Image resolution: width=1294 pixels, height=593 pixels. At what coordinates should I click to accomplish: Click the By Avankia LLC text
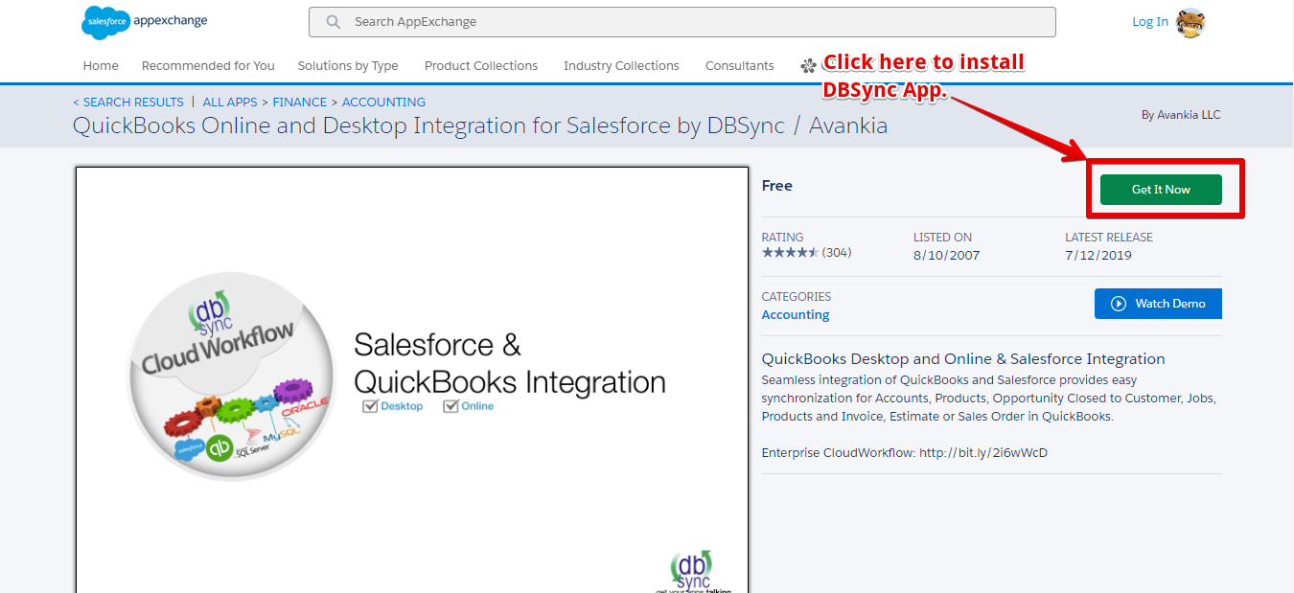[x=1181, y=115]
